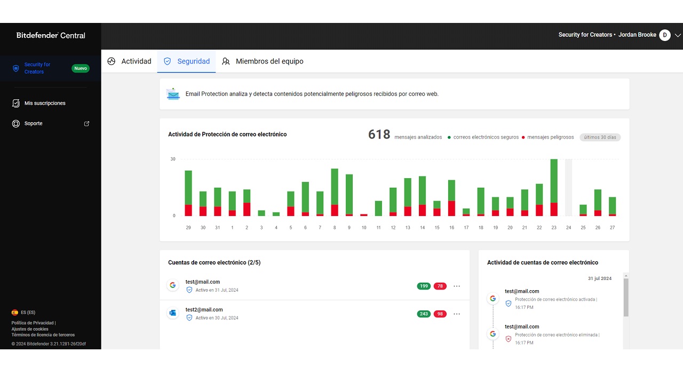
Task: Open options menu for test2@mail.com account
Action: 456,314
